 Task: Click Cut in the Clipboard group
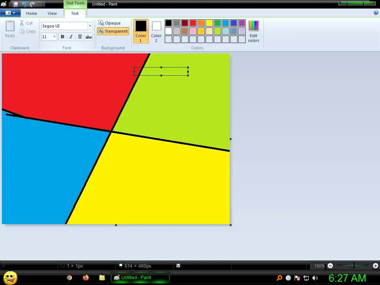[26, 23]
